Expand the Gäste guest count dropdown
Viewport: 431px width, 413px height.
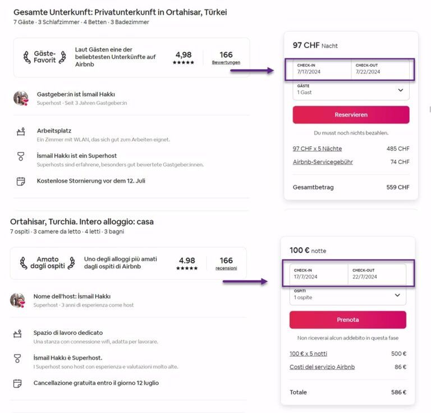pos(351,89)
